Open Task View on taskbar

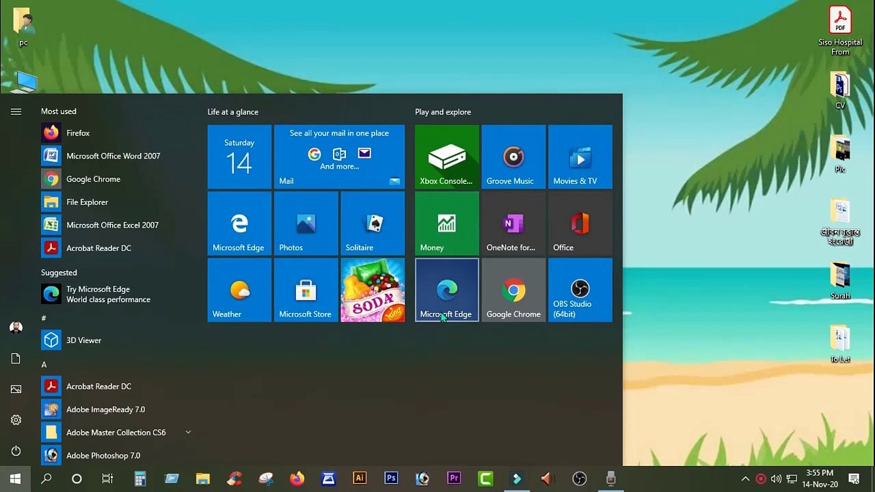[x=107, y=479]
